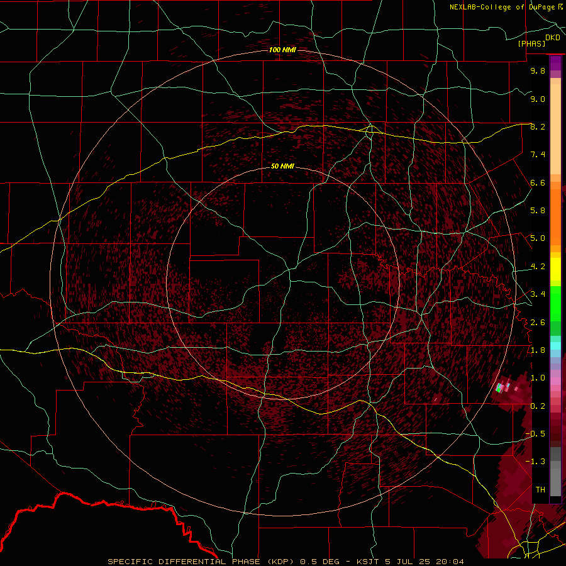Click the [PHAS] units label
Viewport: 566px width, 566px height.
click(531, 43)
